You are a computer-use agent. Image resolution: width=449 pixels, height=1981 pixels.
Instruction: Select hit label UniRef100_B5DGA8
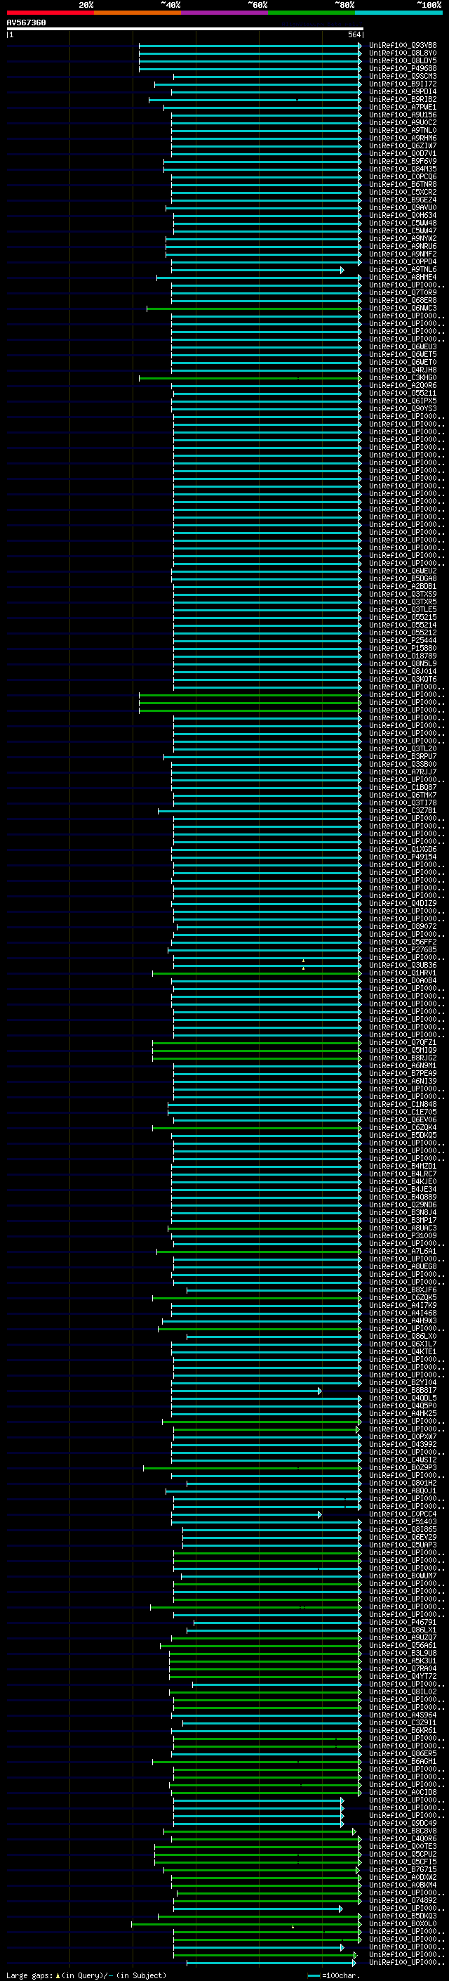pyautogui.click(x=403, y=578)
